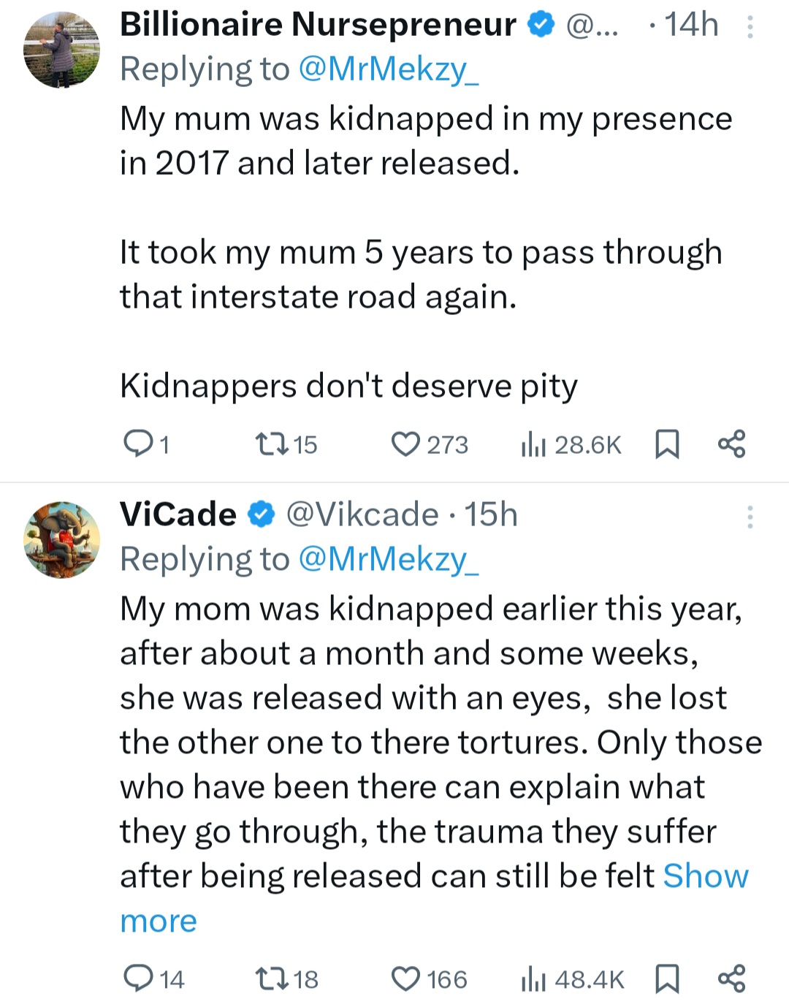Open the Billionaire Nursepreneur display name
This screenshot has height=1007, width=789.
[x=318, y=26]
